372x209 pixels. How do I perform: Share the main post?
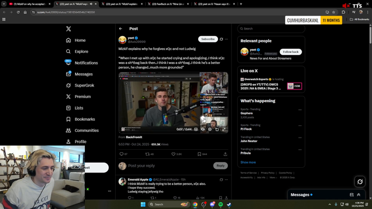coord(225,154)
